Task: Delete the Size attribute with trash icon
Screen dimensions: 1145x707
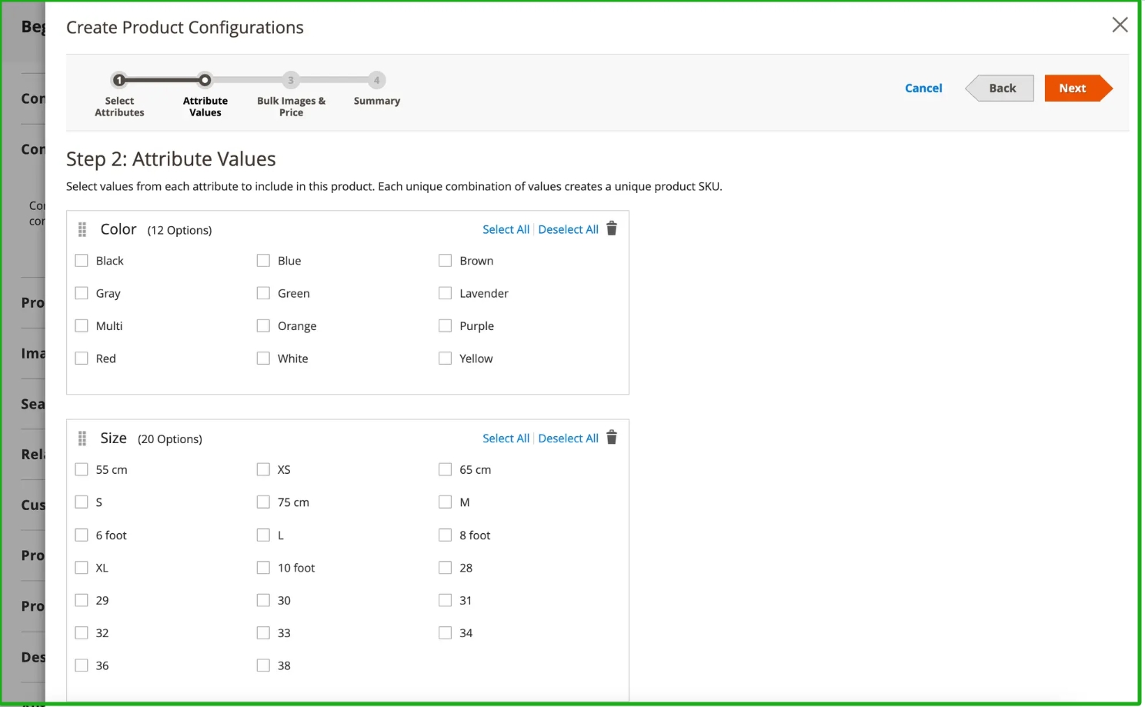Action: click(612, 438)
